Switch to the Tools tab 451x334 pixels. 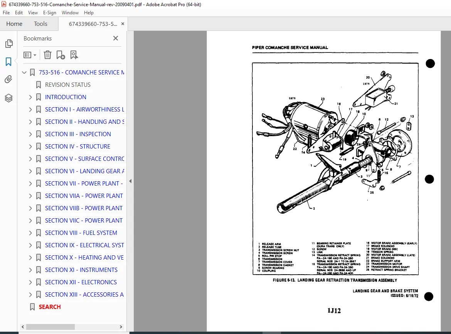click(x=40, y=24)
